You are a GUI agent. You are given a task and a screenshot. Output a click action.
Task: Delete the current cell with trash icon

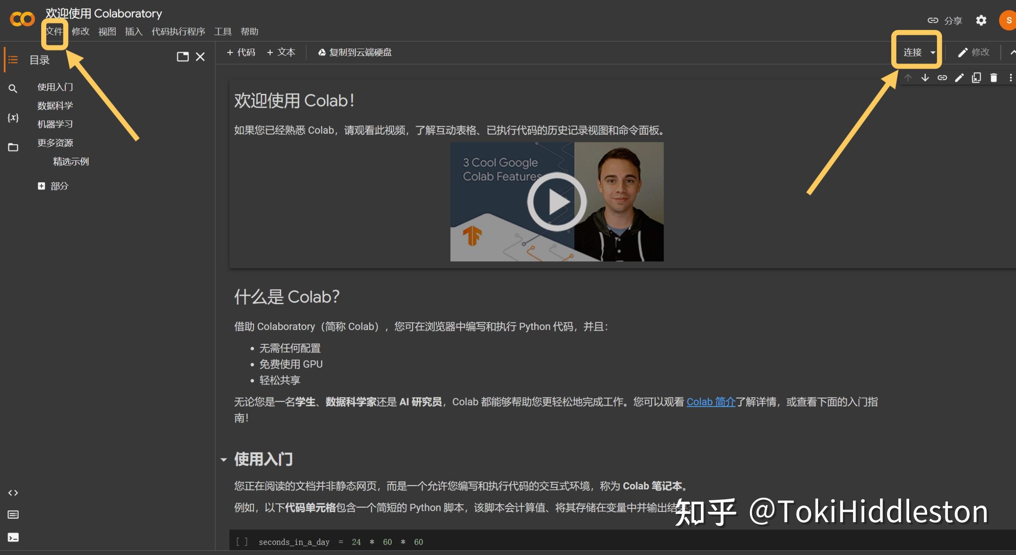click(x=993, y=78)
